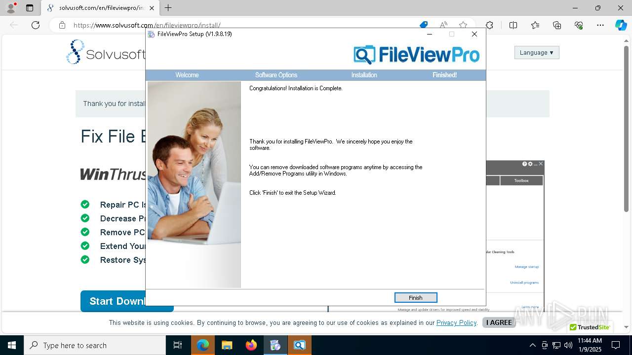Click the page vertical scrollbar thumb
Viewport: 632px width, 355px height.
pos(627,128)
